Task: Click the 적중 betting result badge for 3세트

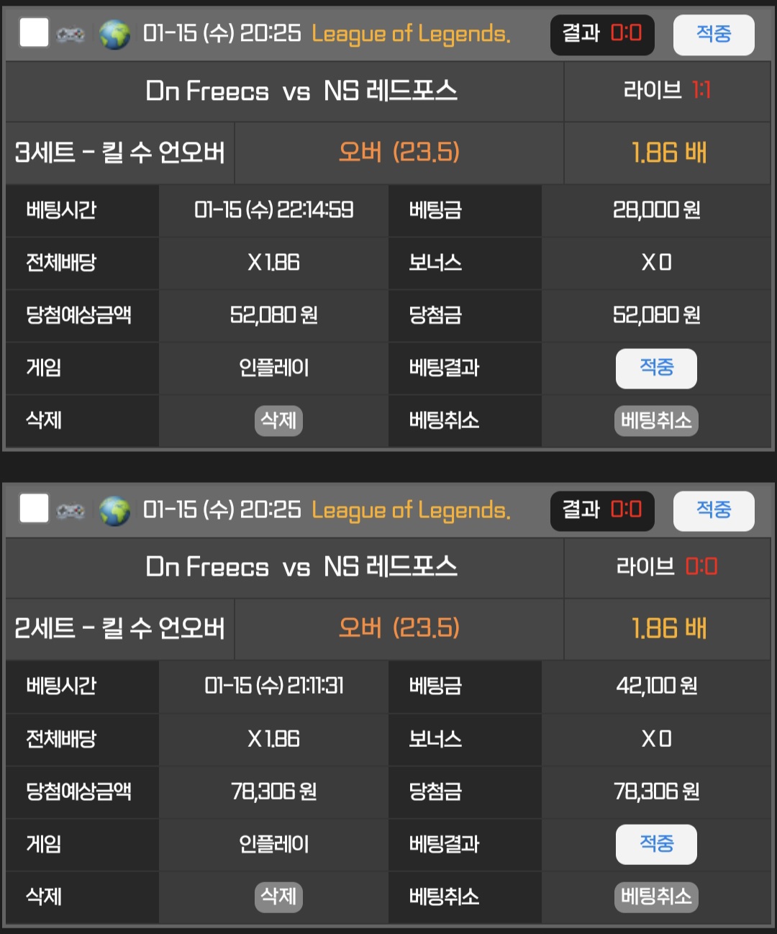Action: (655, 368)
